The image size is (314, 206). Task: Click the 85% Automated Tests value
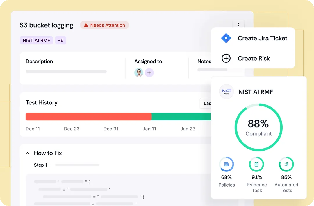[x=286, y=177]
